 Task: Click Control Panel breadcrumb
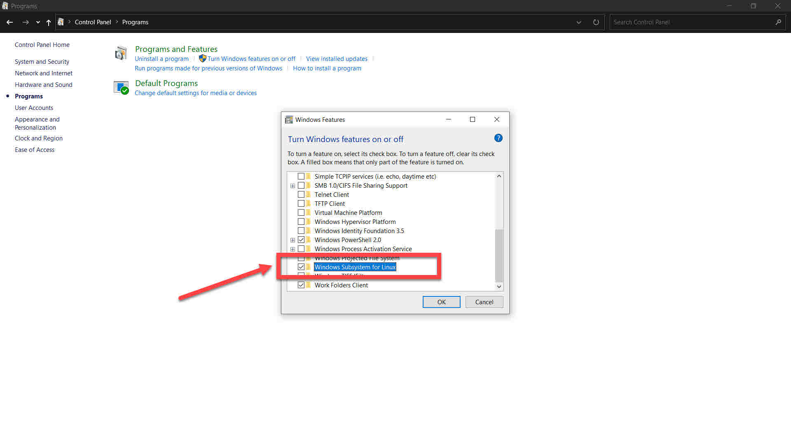point(93,22)
